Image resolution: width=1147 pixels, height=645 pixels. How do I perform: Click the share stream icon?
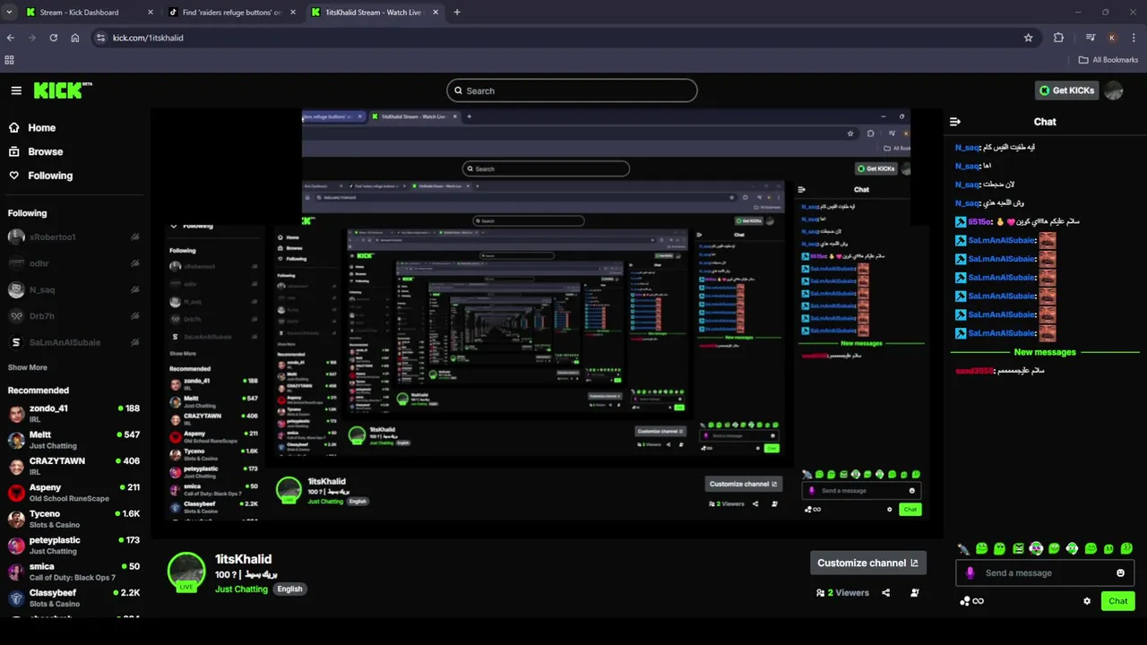[886, 593]
